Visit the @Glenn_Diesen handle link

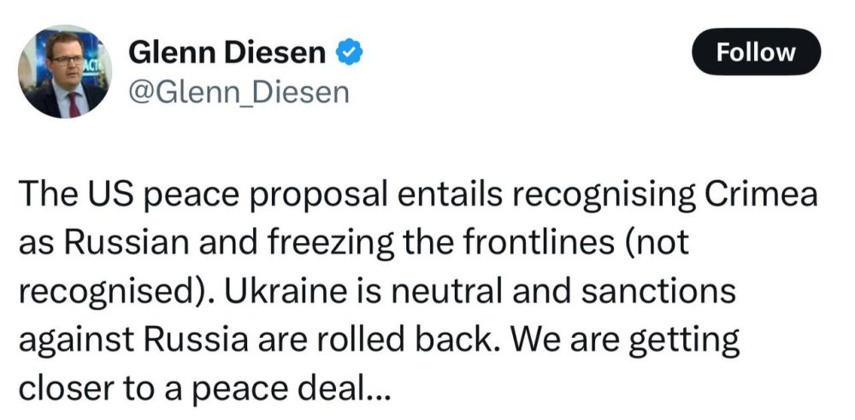point(238,91)
